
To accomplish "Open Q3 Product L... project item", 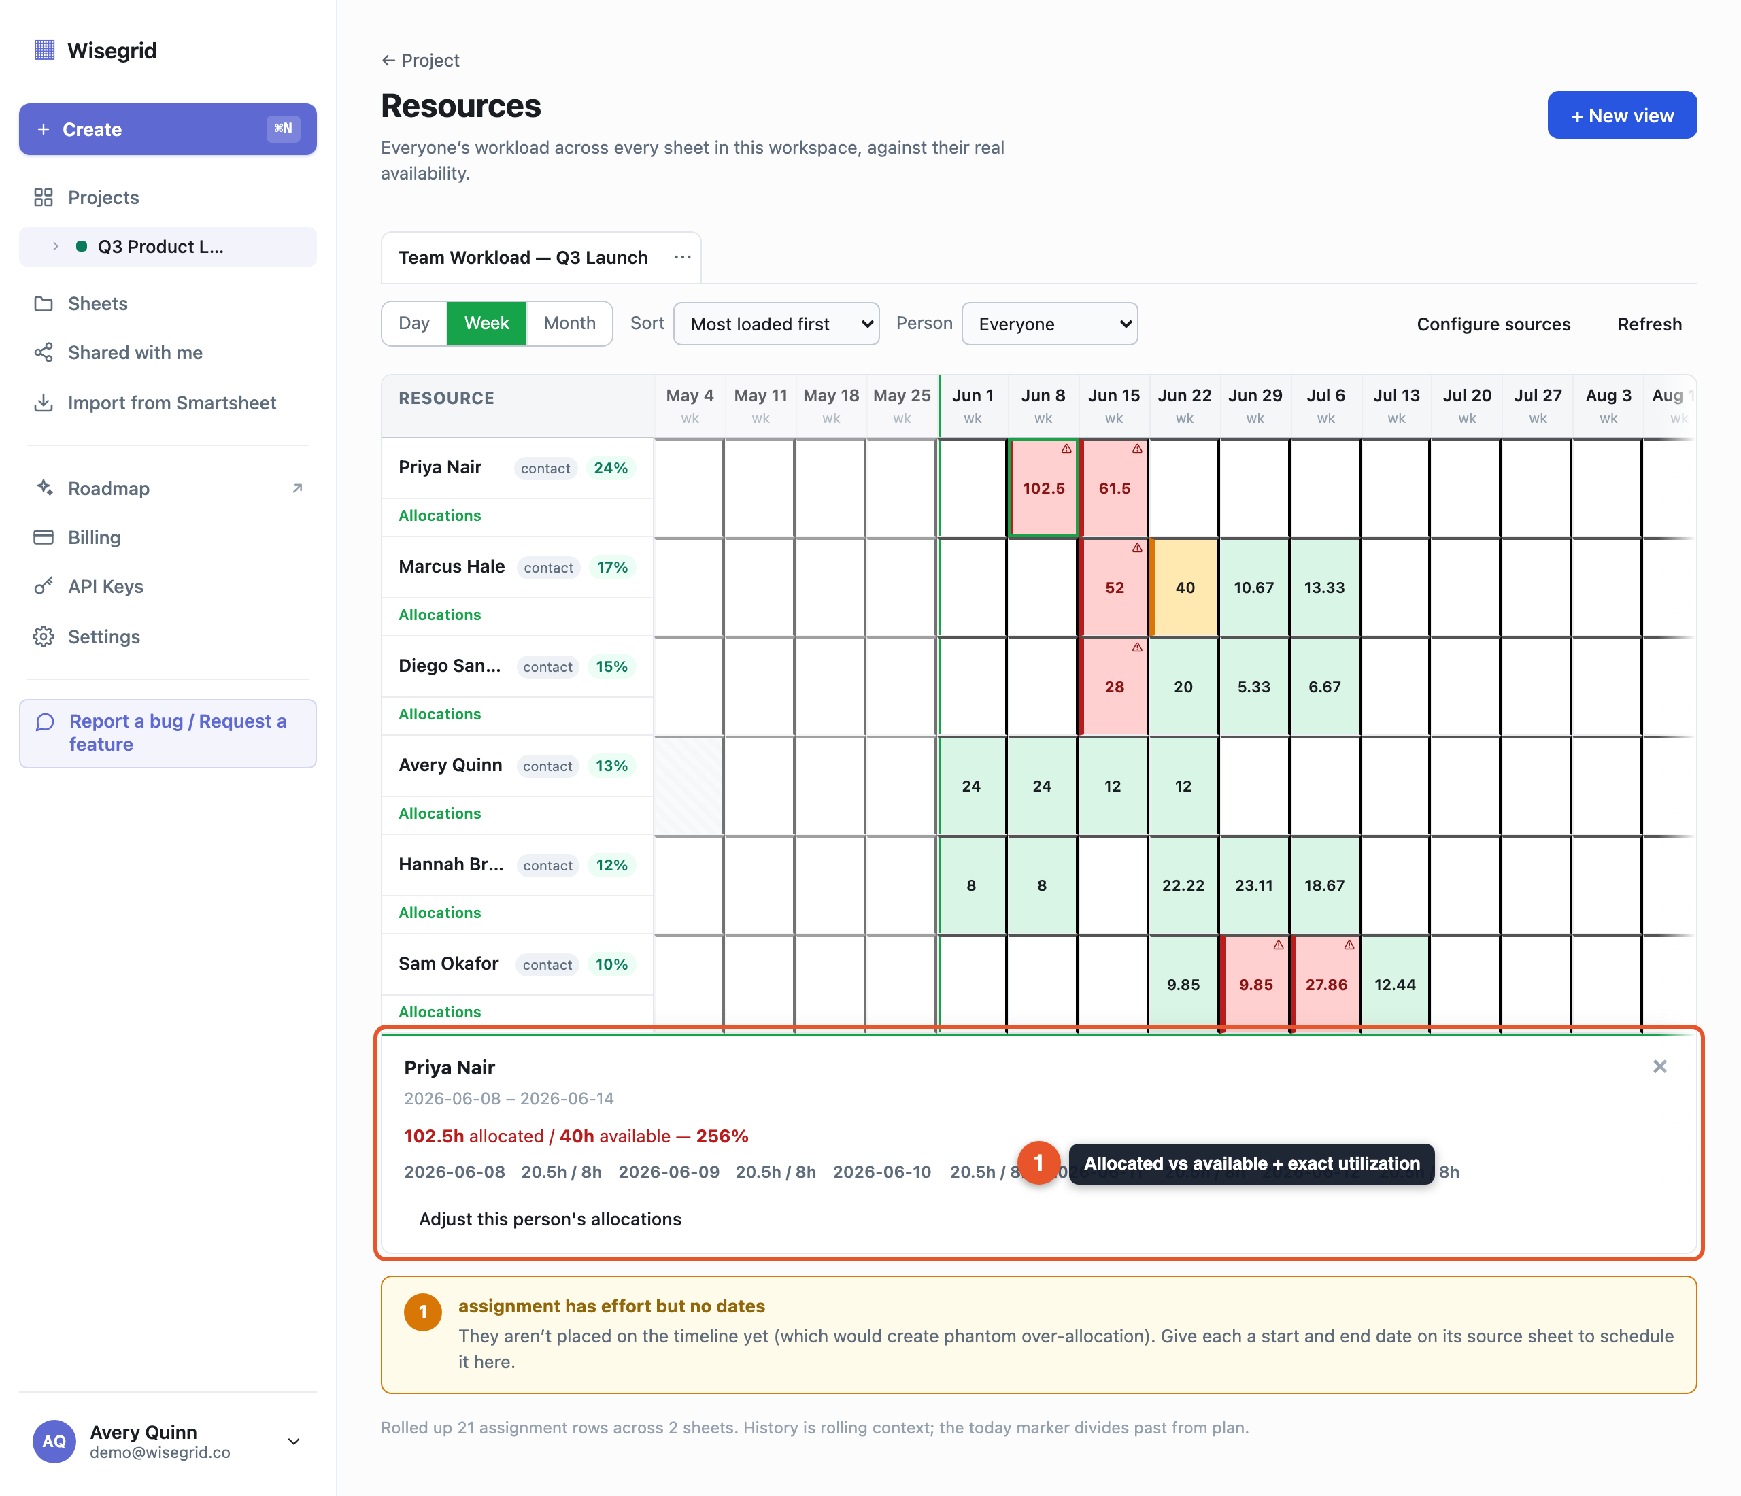I will (168, 247).
